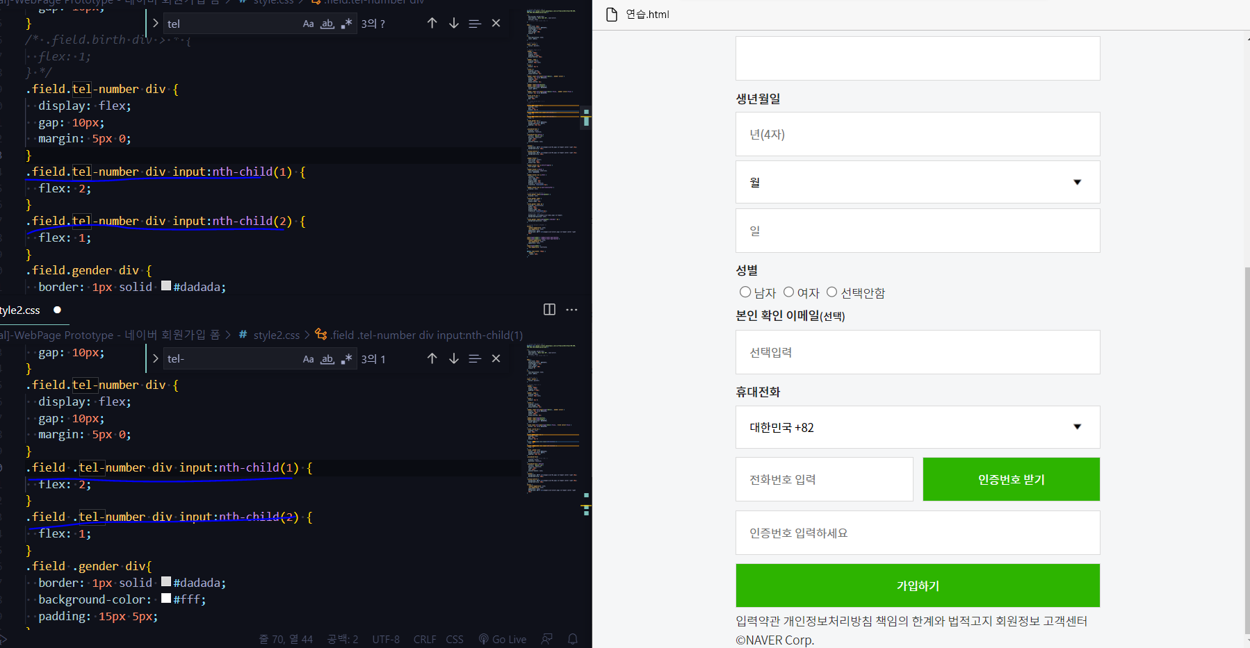The image size is (1250, 648).
Task: Click the blank input above 생년월일
Action: pyautogui.click(x=918, y=58)
